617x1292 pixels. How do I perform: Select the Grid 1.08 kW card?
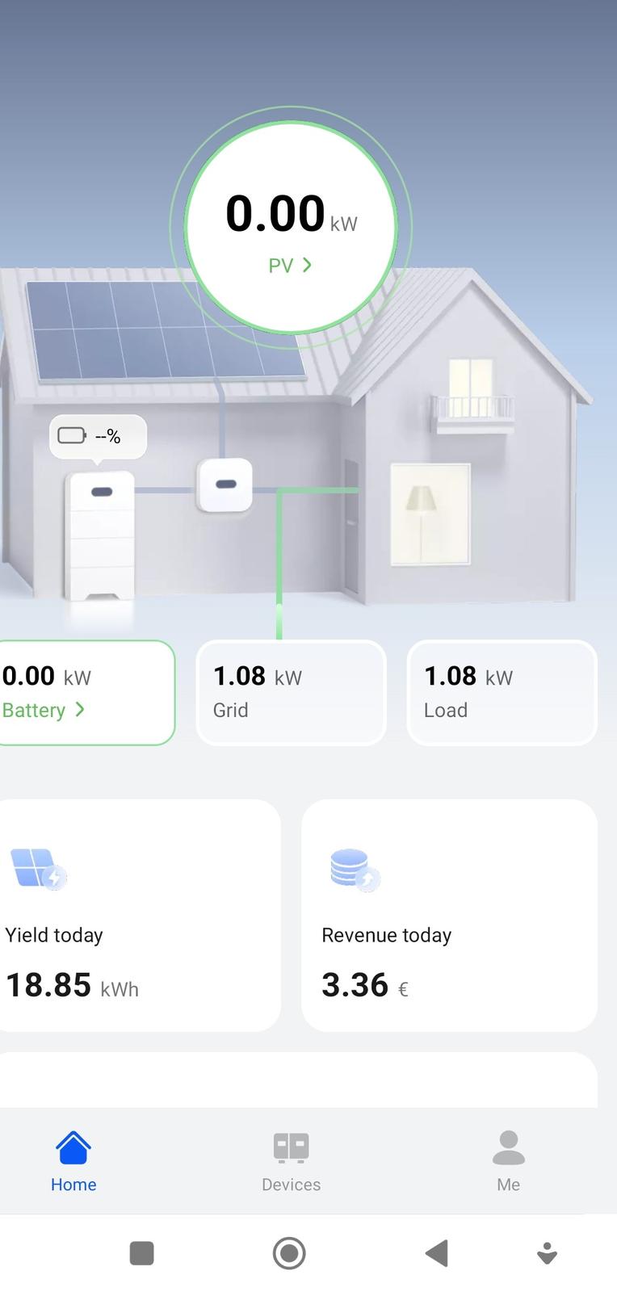pyautogui.click(x=291, y=692)
